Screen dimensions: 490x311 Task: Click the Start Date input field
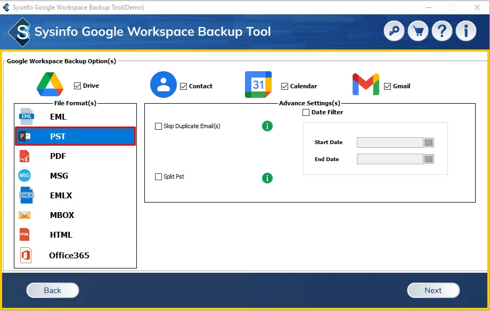(389, 142)
